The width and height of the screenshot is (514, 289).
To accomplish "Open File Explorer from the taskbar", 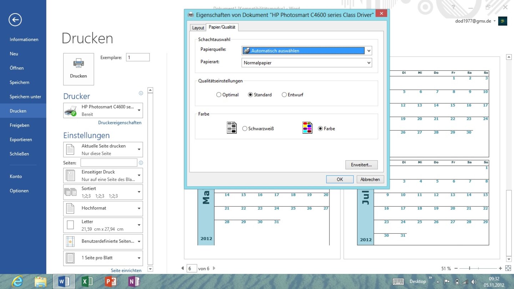I will pyautogui.click(x=40, y=282).
